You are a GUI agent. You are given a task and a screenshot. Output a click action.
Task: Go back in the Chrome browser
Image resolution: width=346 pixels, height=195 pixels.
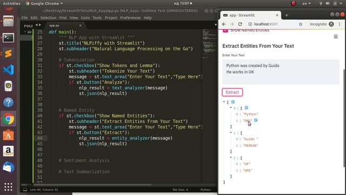coord(224,24)
